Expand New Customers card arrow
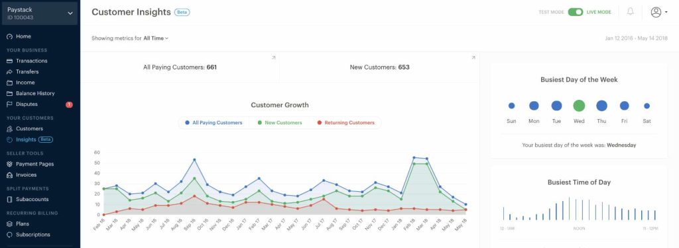The image size is (679, 248). point(473,58)
